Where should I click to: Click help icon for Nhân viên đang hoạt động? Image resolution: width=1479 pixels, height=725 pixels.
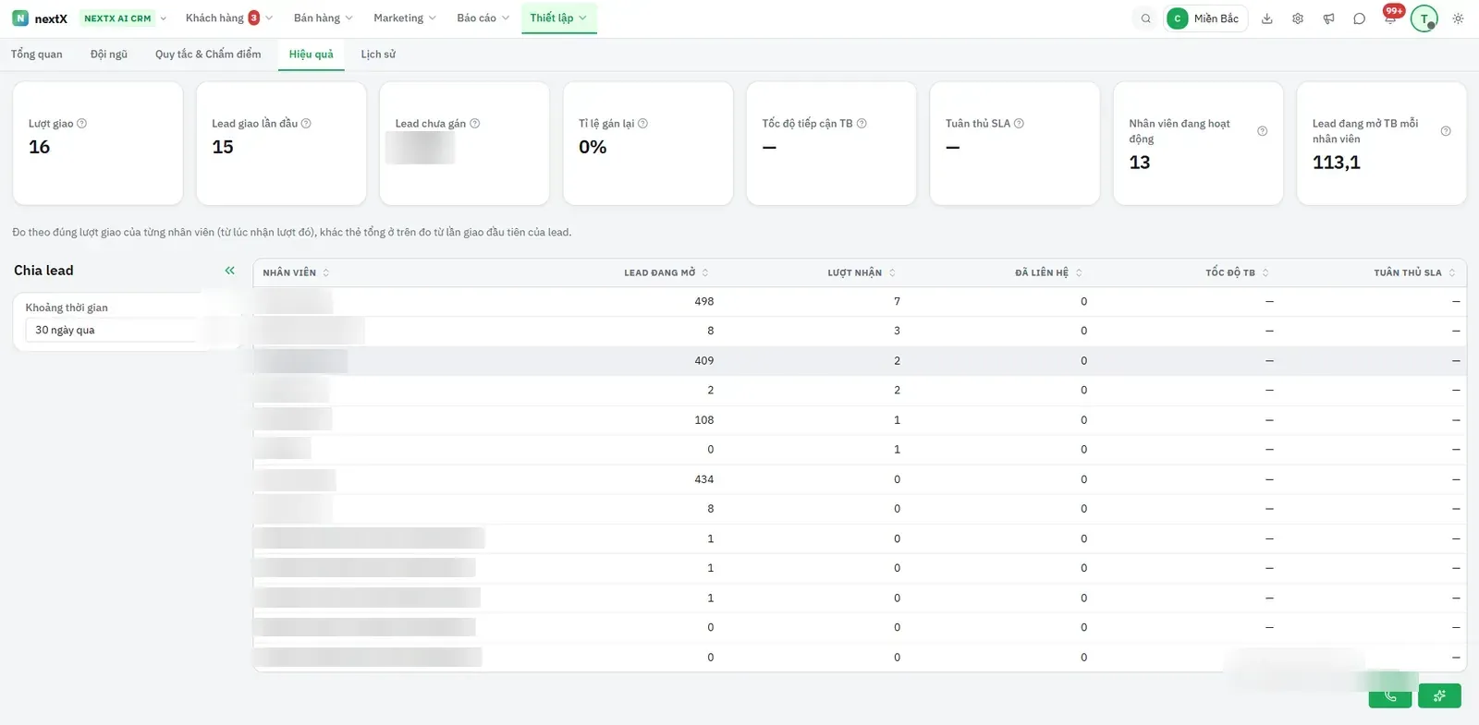coord(1262,131)
